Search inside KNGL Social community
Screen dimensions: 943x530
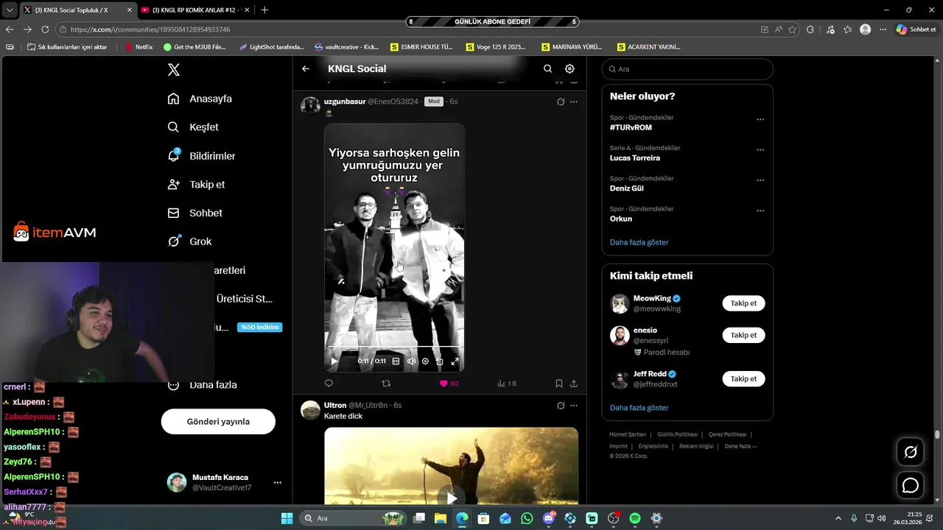click(x=547, y=68)
